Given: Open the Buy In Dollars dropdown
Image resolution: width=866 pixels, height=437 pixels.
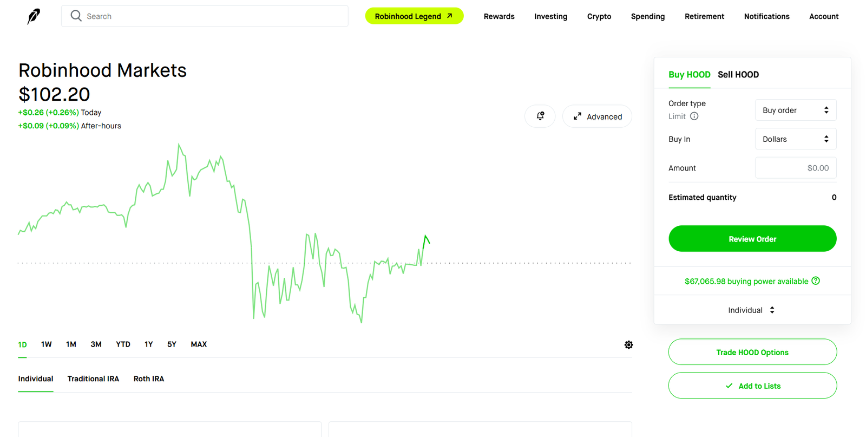Looking at the screenshot, I should 796,139.
